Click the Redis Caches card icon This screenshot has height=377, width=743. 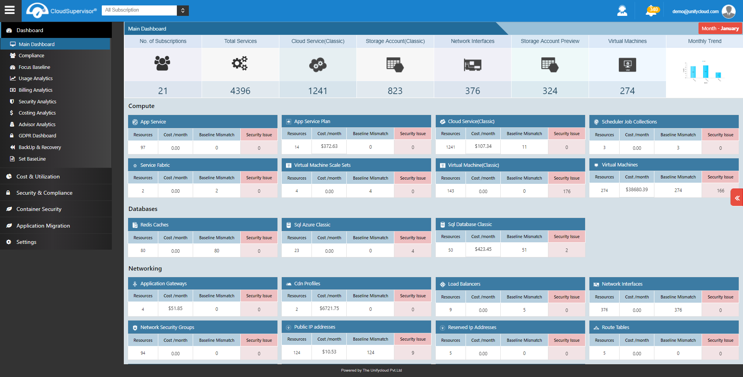135,225
